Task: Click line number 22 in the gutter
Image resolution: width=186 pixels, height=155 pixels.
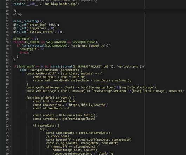Action: pyautogui.click(x=7, y=21)
